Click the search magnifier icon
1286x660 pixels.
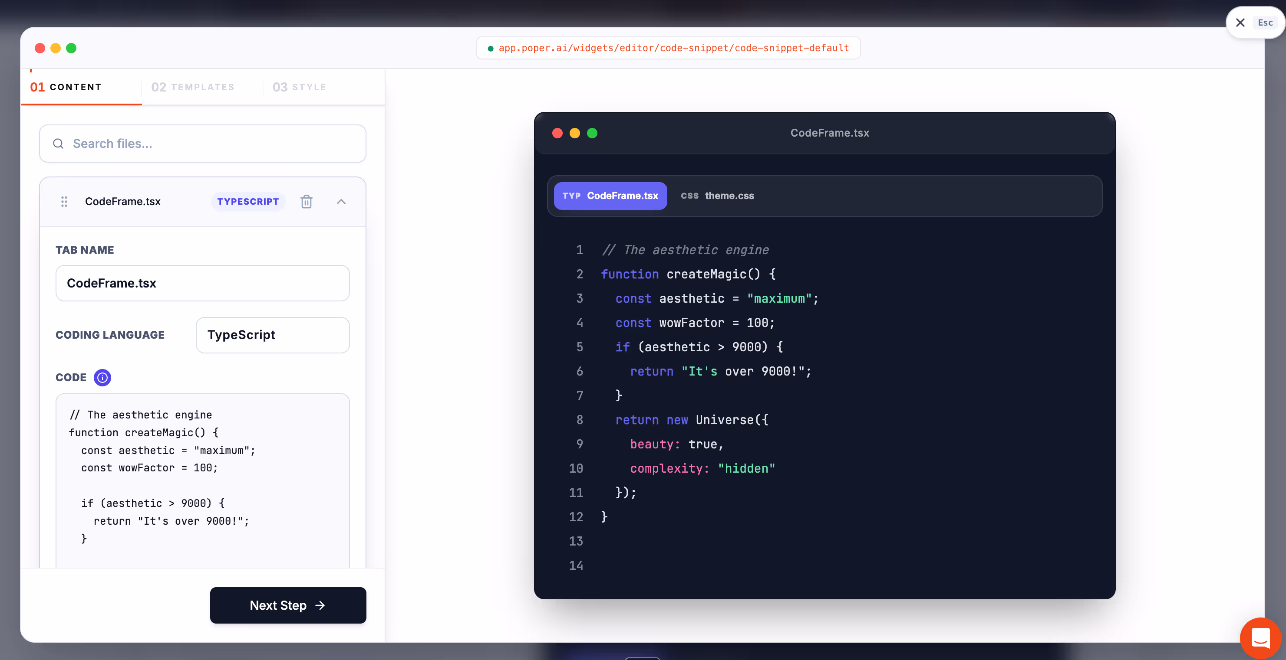pos(59,144)
